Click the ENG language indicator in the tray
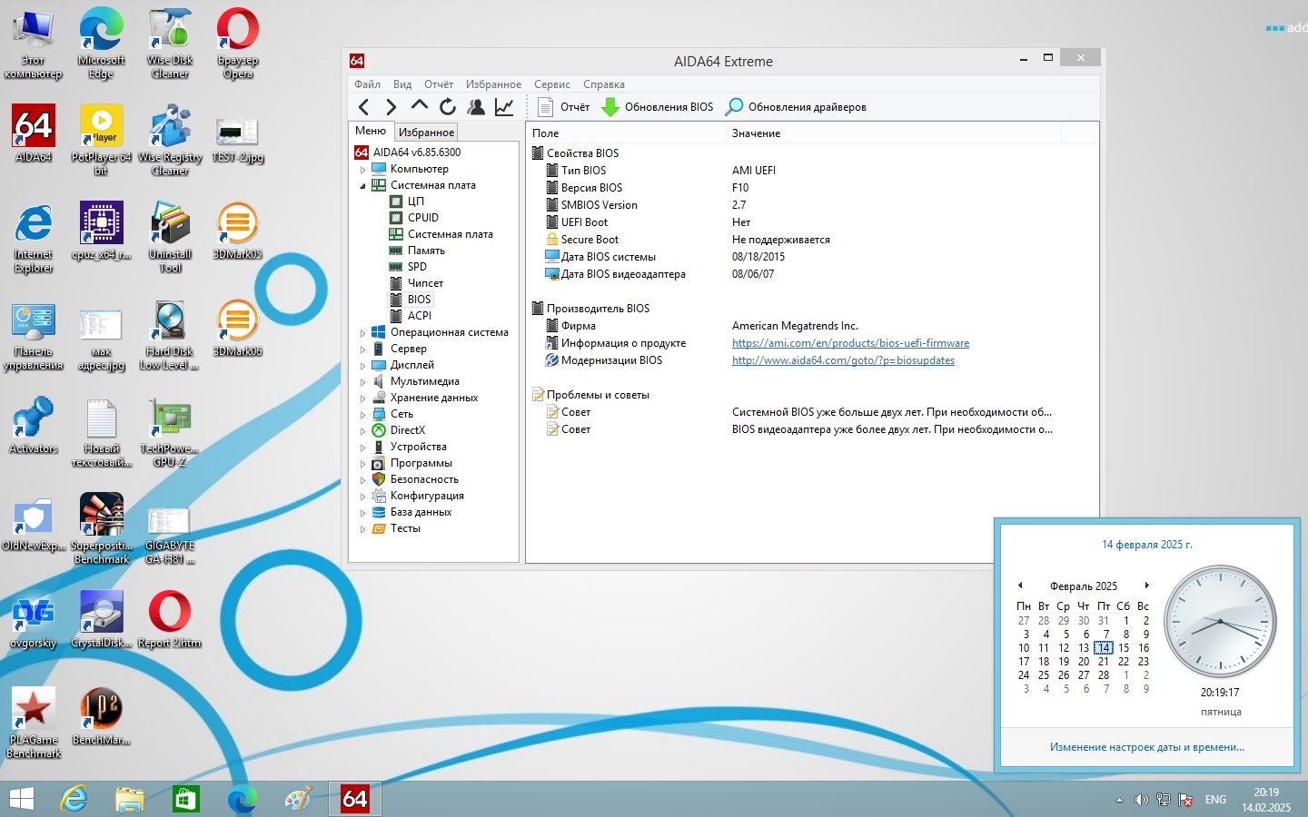The height and width of the screenshot is (817, 1308). 1215,800
